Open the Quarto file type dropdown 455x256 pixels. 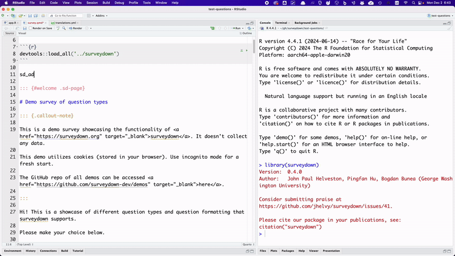point(249,245)
